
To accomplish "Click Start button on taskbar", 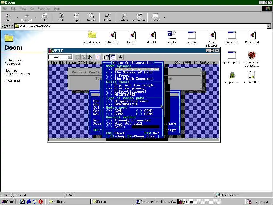I will (x=8, y=202).
